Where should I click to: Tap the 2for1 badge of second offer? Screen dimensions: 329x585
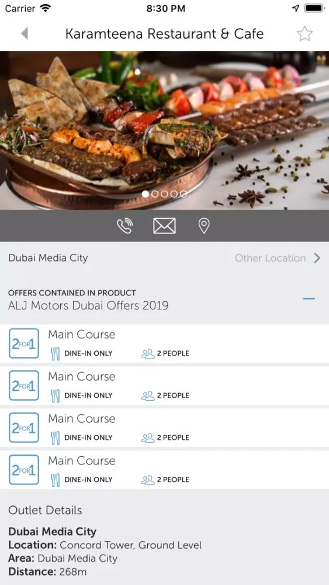24,386
